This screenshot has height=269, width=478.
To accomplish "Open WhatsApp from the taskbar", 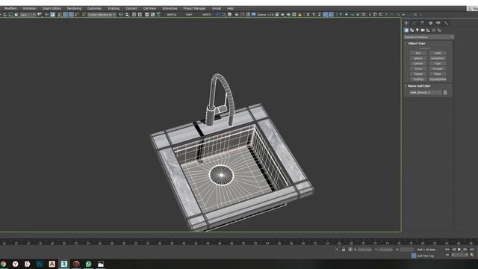I will [x=88, y=264].
